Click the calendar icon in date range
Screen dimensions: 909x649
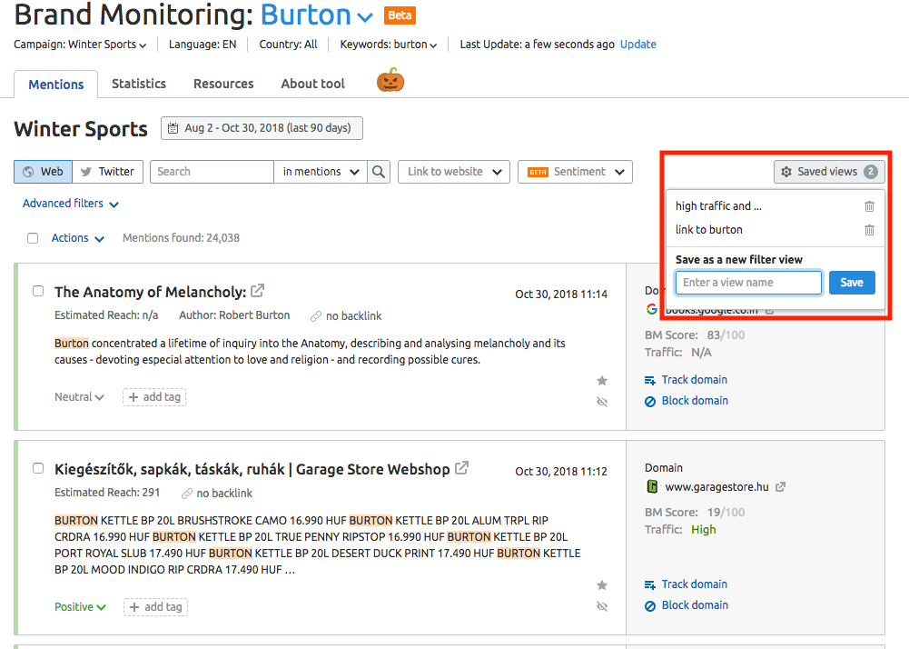click(173, 128)
